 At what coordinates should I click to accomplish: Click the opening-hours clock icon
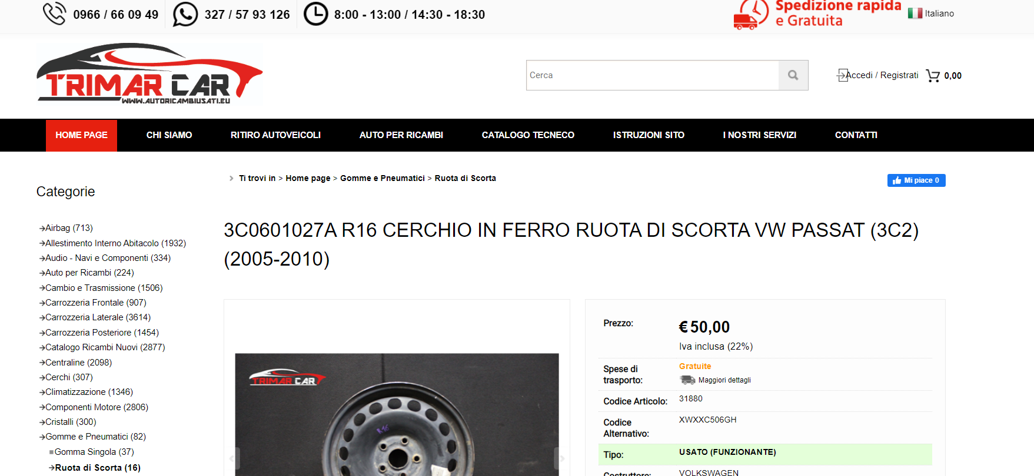coord(315,14)
